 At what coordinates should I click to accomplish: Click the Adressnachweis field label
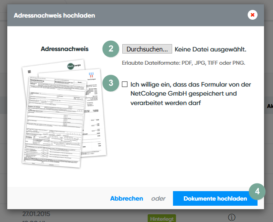coord(64,49)
